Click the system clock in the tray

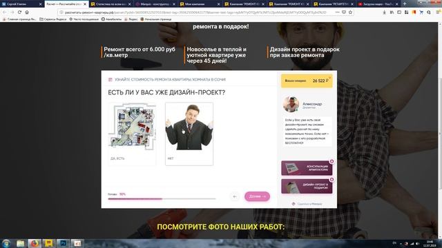point(430,243)
